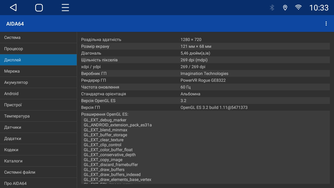Select the Щільність пікселів label
Image resolution: width=334 pixels, height=188 pixels.
[x=99, y=60]
